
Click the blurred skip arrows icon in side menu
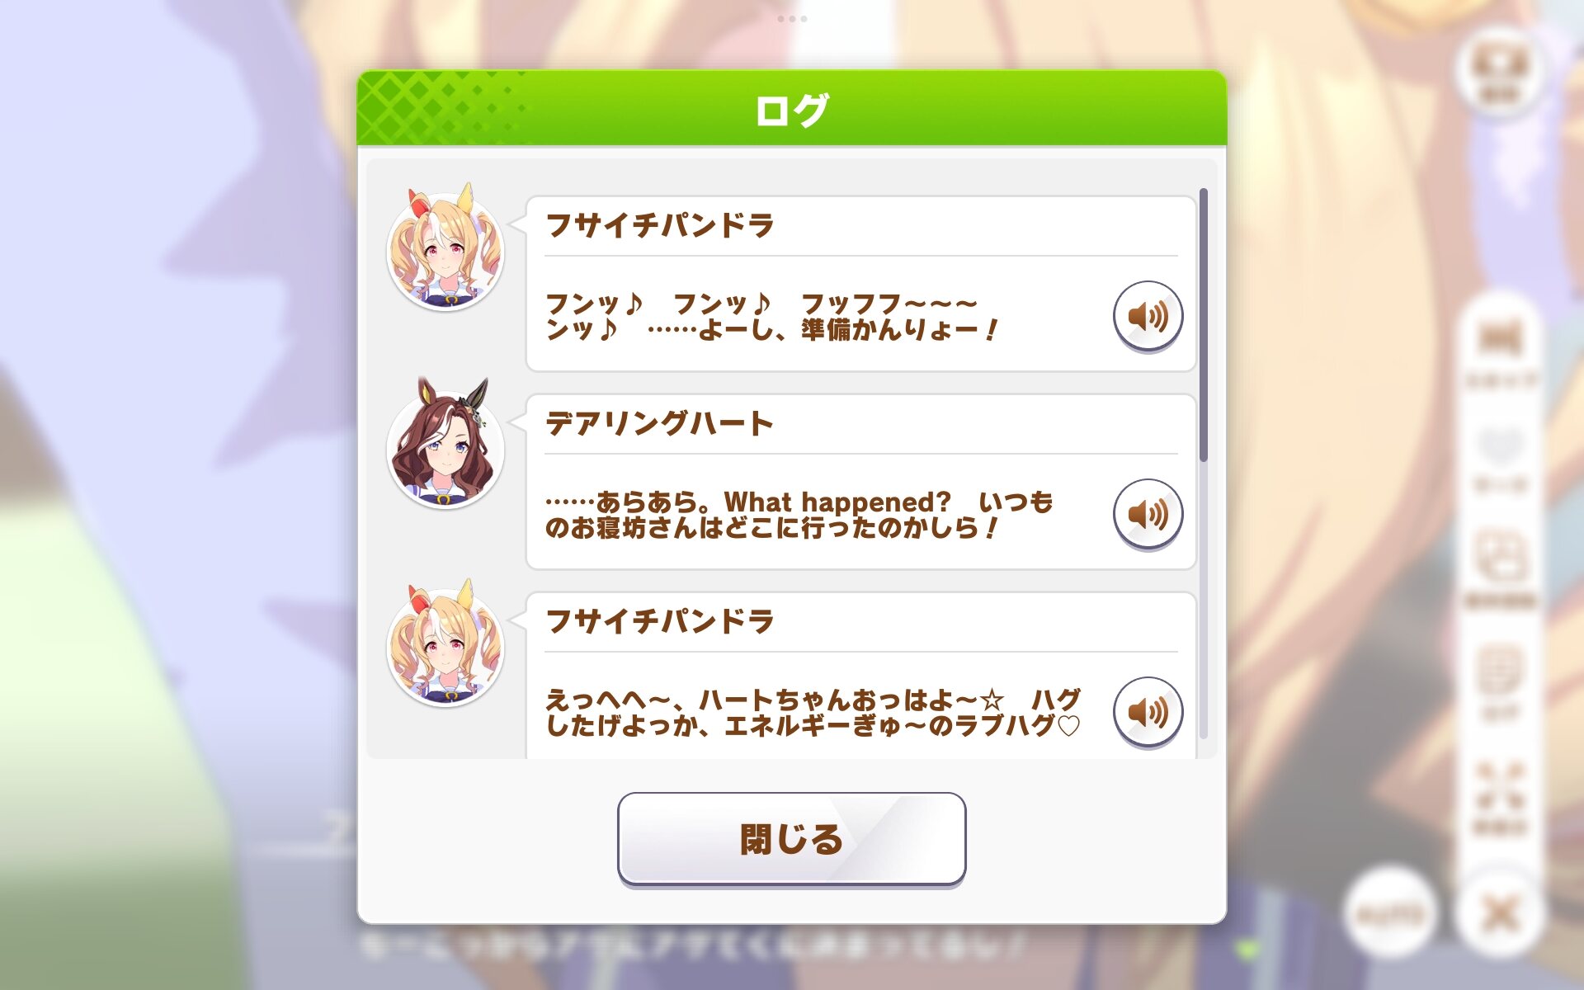click(x=1500, y=352)
